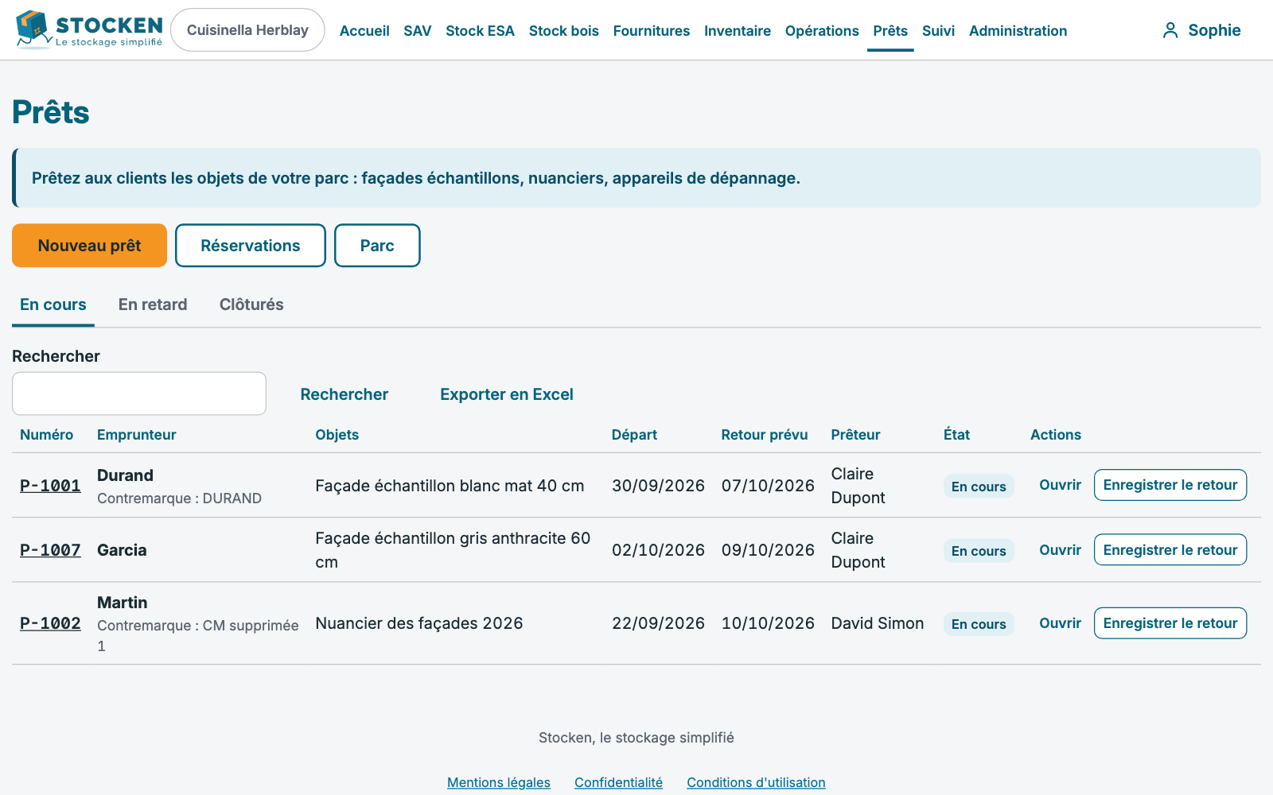The width and height of the screenshot is (1273, 795).
Task: Register the return for Durand's loan
Action: pyautogui.click(x=1170, y=485)
